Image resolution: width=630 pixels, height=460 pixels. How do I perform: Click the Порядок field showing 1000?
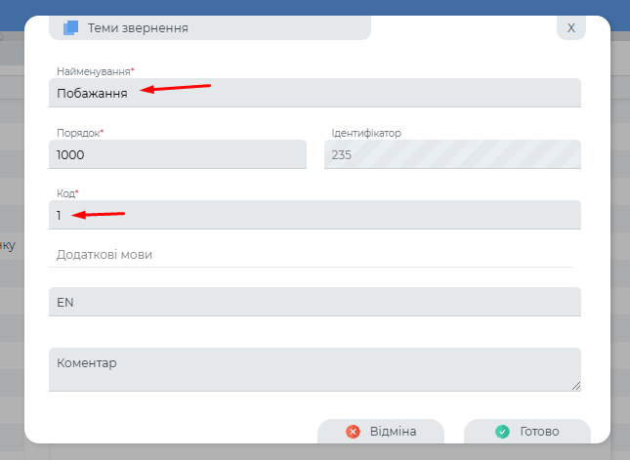tap(177, 154)
